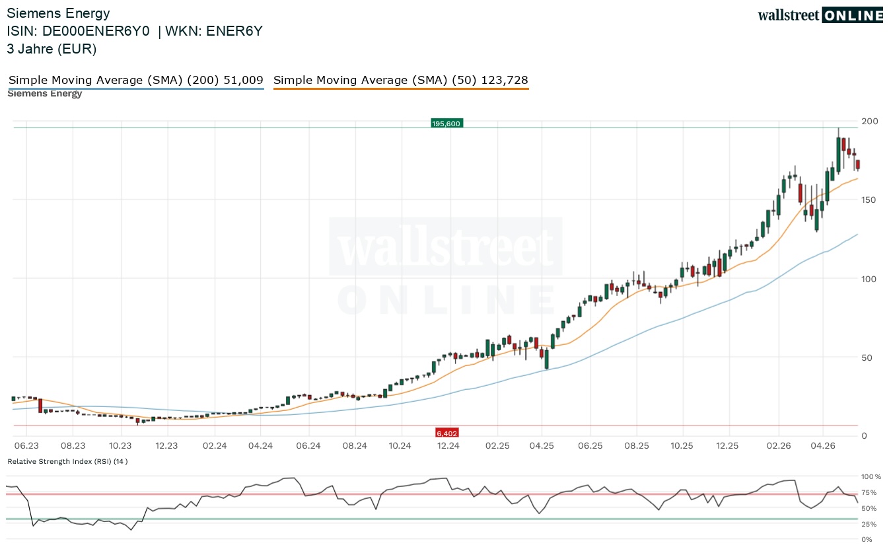Click the 10.25 date axis label
Viewport: 891px width, 557px height.
(682, 446)
